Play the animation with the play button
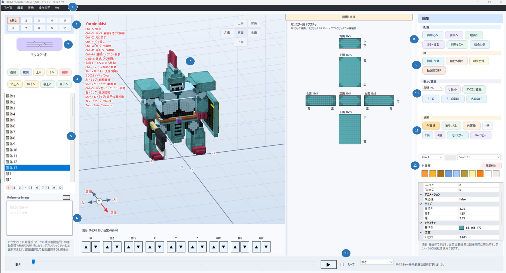Image resolution: width=506 pixels, height=273 pixels. 328,264
